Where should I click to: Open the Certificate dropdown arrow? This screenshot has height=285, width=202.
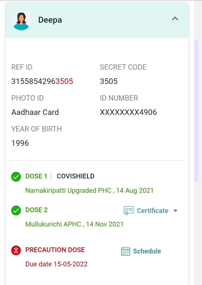[176, 211]
